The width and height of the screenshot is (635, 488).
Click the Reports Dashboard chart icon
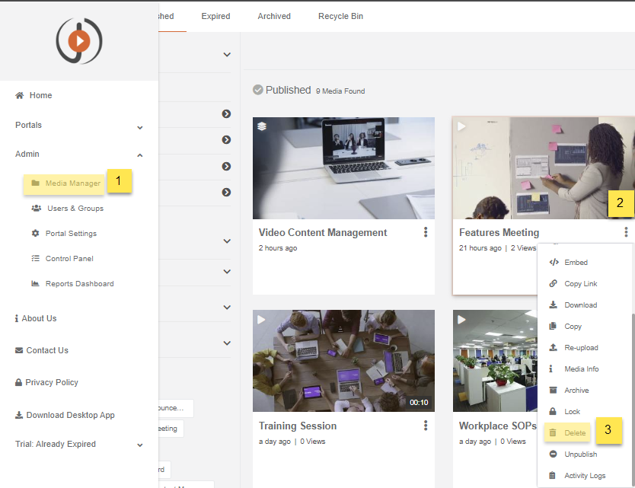coord(35,284)
